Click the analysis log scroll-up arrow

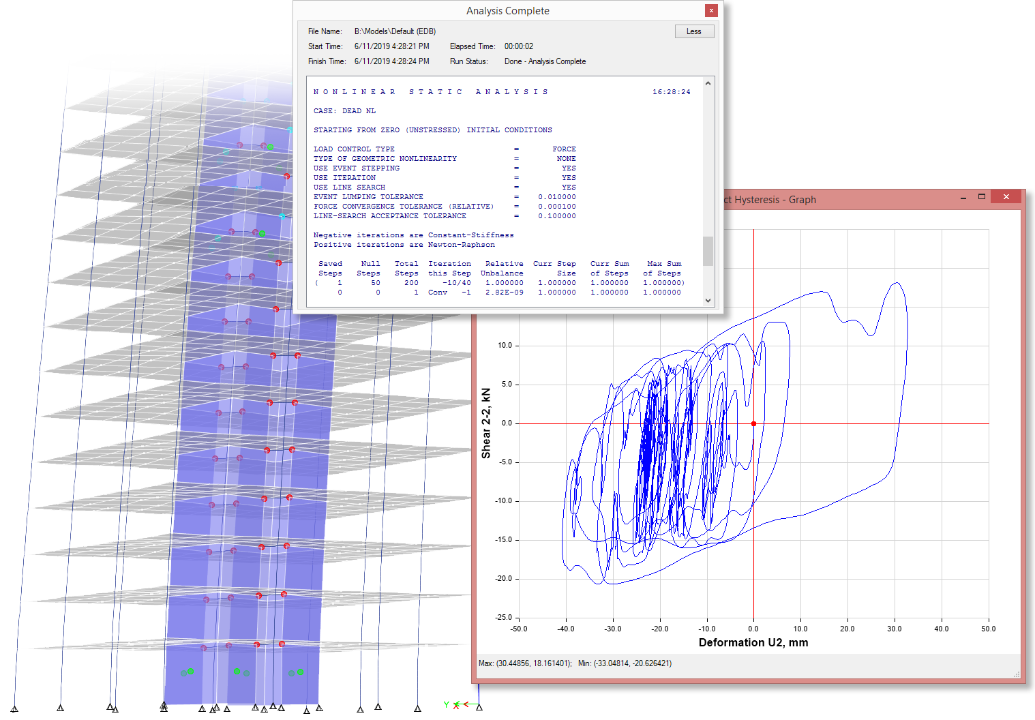(x=708, y=84)
